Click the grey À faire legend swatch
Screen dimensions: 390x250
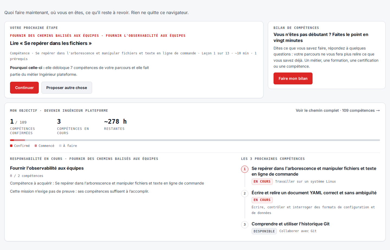(60, 146)
